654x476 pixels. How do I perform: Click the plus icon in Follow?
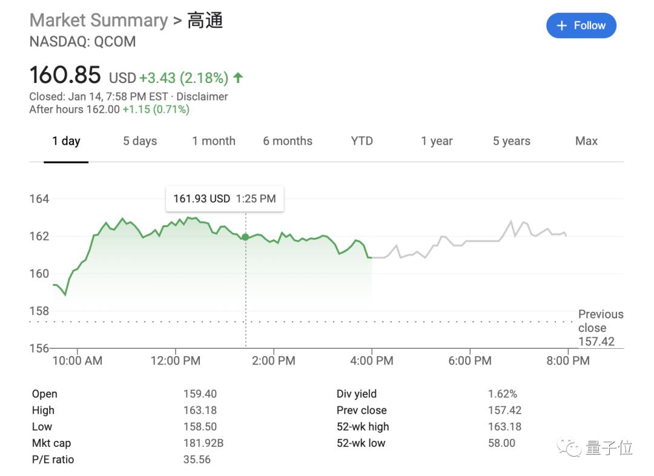[561, 25]
